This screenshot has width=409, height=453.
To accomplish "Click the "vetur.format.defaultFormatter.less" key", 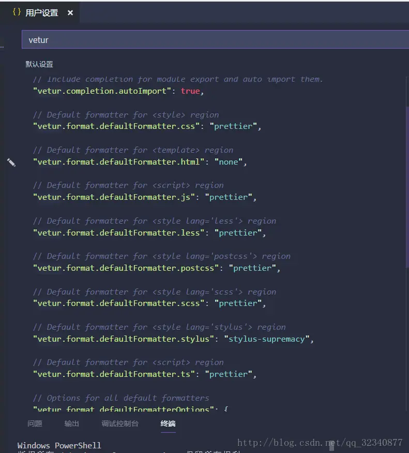I will pyautogui.click(x=118, y=232).
